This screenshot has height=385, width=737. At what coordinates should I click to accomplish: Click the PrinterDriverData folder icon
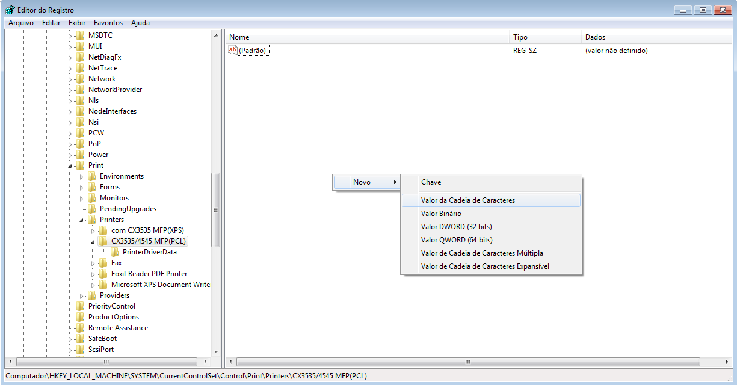click(x=115, y=252)
